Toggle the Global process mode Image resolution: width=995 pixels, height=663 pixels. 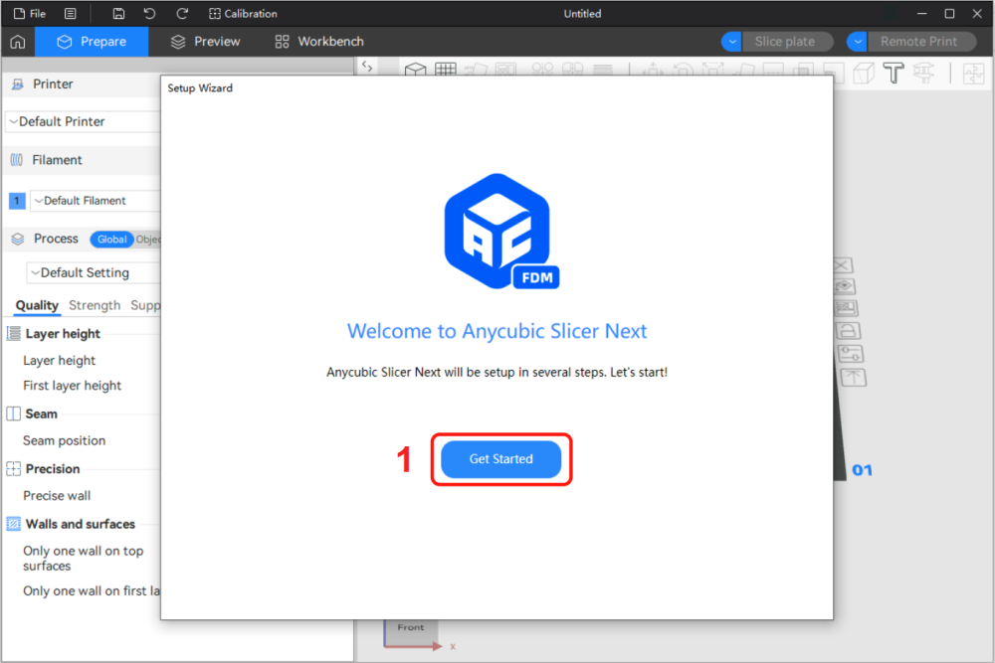tap(111, 240)
